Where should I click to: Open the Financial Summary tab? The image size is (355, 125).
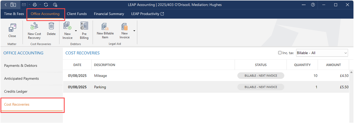click(x=109, y=14)
